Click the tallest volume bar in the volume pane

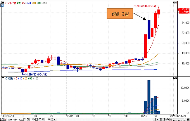pos(149,97)
